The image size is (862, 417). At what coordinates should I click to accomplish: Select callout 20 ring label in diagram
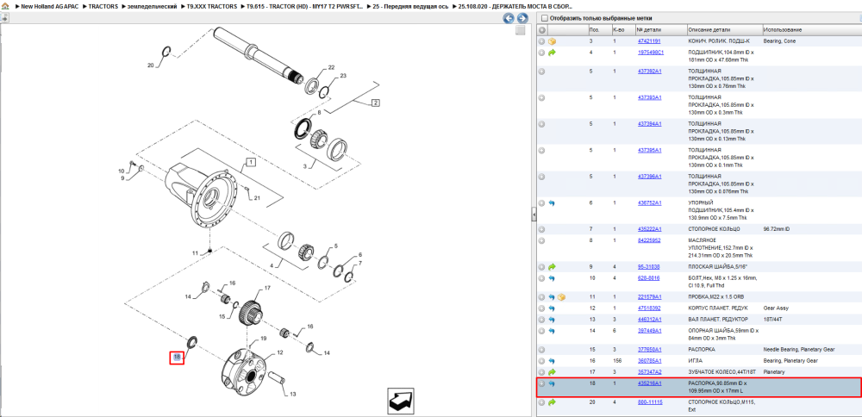[151, 65]
